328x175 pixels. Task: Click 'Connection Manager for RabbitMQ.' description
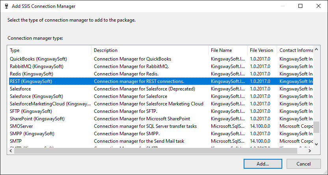[x=131, y=66]
